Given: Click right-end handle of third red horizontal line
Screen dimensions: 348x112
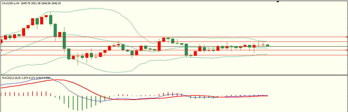Looking at the screenshot, I should pyautogui.click(x=347, y=50).
